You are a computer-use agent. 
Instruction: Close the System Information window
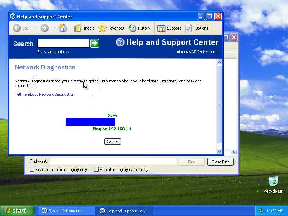click(x=234, y=37)
